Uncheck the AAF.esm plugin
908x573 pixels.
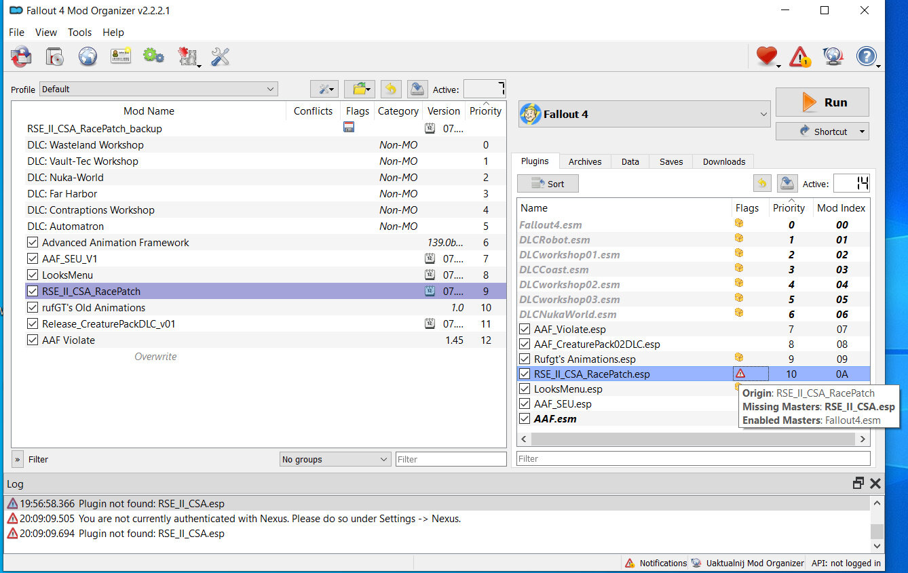pyautogui.click(x=525, y=418)
